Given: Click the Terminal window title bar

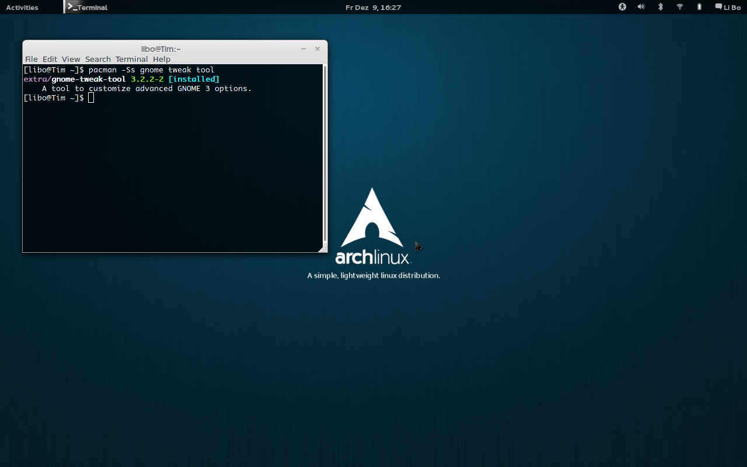Looking at the screenshot, I should click(x=161, y=49).
